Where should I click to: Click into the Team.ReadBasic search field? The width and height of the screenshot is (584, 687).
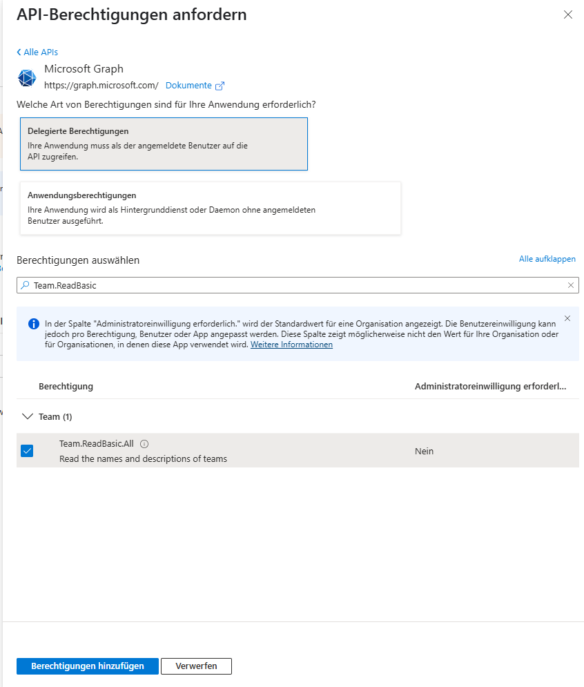(x=297, y=285)
